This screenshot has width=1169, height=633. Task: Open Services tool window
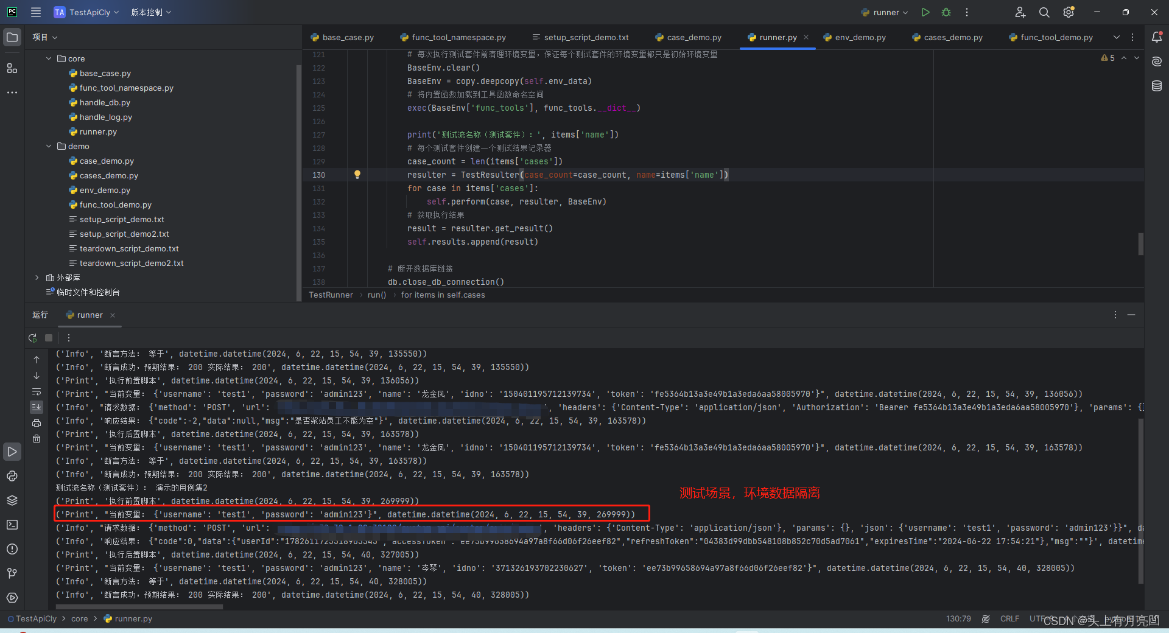pyautogui.click(x=12, y=598)
